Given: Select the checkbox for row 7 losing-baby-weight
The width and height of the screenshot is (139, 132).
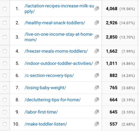Looking at the screenshot, I should click(x=5, y=88).
